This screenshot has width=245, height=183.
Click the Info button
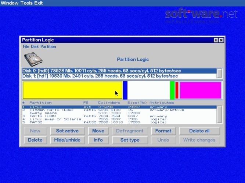point(98,140)
